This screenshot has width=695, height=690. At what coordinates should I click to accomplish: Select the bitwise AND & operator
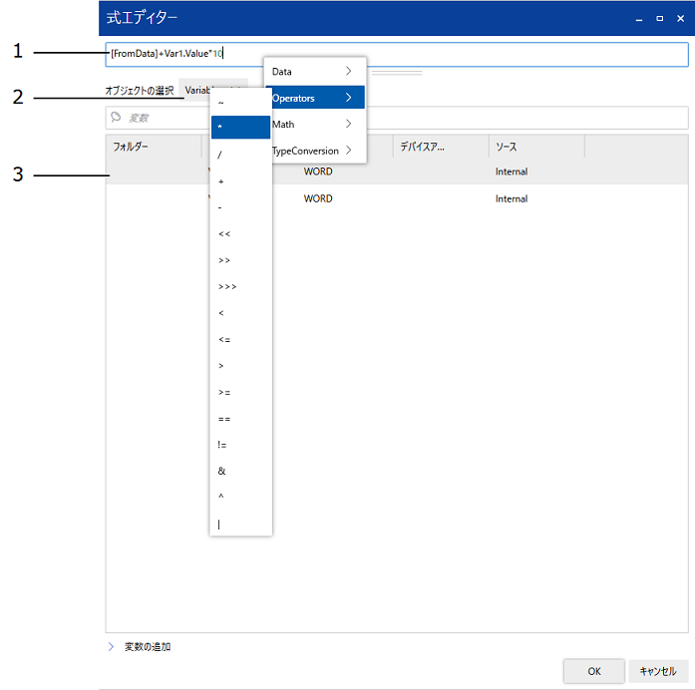[x=240, y=471]
